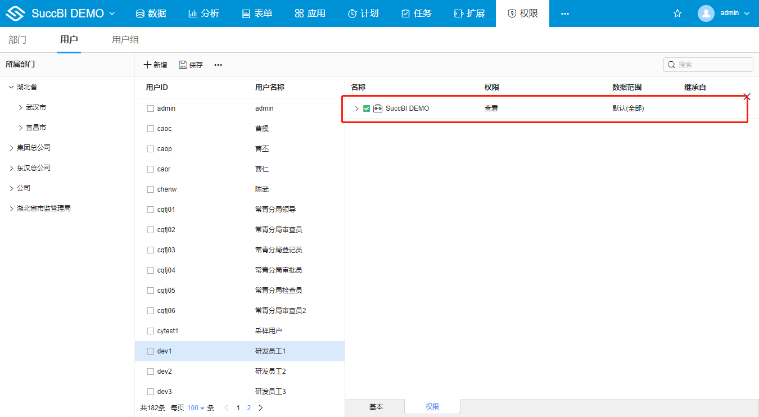This screenshot has width=759, height=417.
Task: Open the 基本 tab at bottom
Action: [x=376, y=406]
